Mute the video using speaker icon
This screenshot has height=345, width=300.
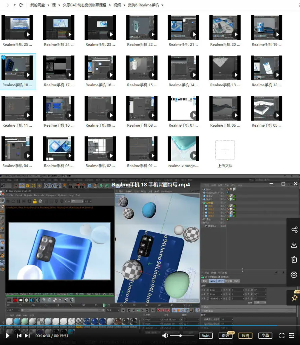[165, 336]
